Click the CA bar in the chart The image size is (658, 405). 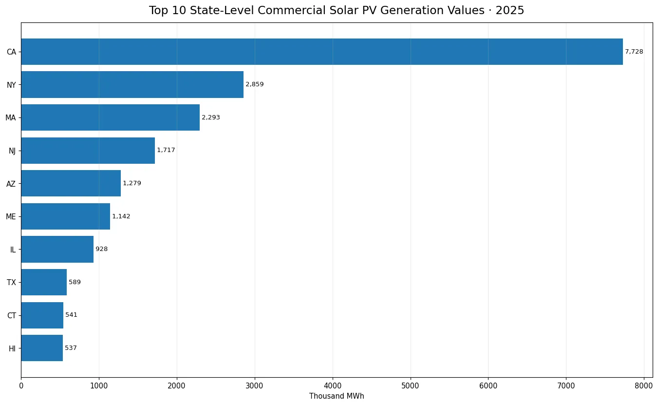pyautogui.click(x=322, y=52)
